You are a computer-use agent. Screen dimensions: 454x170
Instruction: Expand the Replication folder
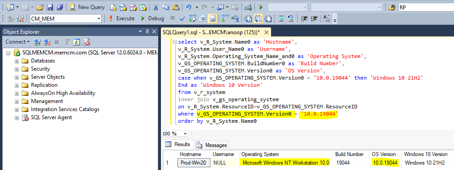coord(17,86)
